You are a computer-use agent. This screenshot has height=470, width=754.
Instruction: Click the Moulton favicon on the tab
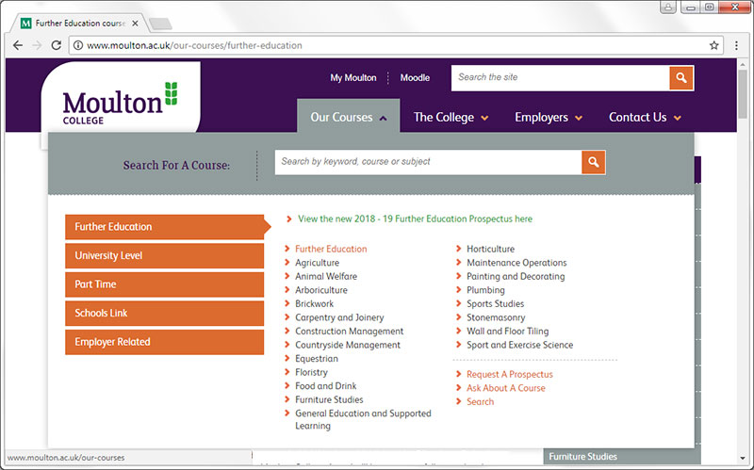tap(26, 23)
